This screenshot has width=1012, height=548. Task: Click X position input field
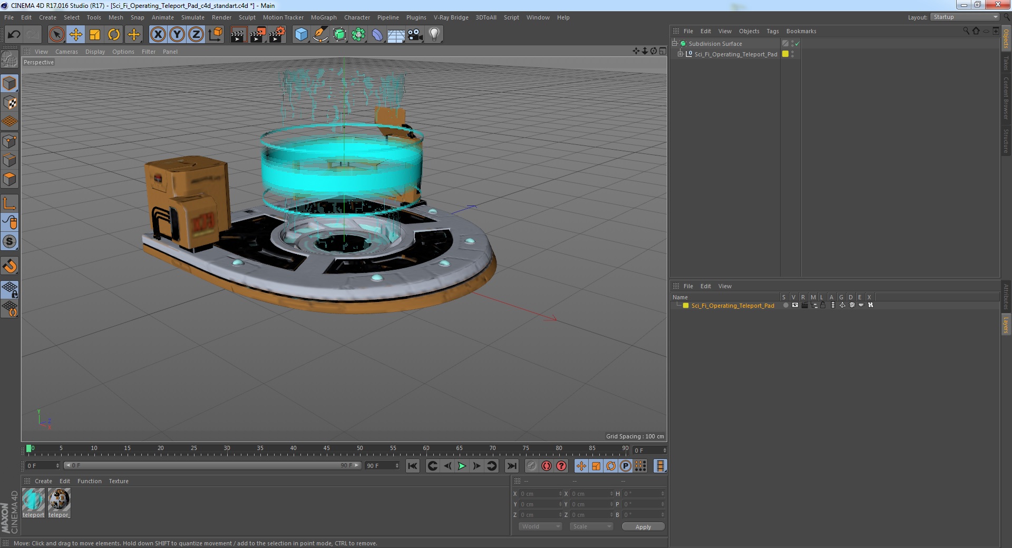click(541, 494)
